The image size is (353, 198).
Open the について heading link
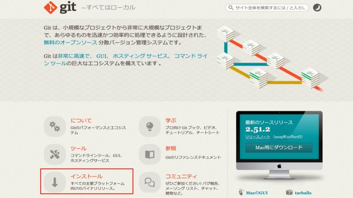click(81, 121)
